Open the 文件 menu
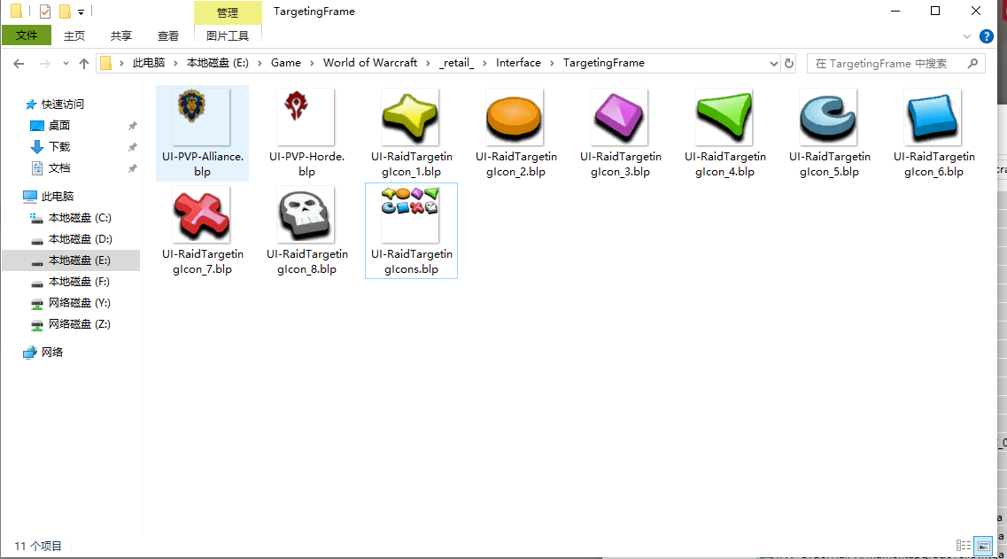The height and width of the screenshot is (559, 1007). [27, 35]
